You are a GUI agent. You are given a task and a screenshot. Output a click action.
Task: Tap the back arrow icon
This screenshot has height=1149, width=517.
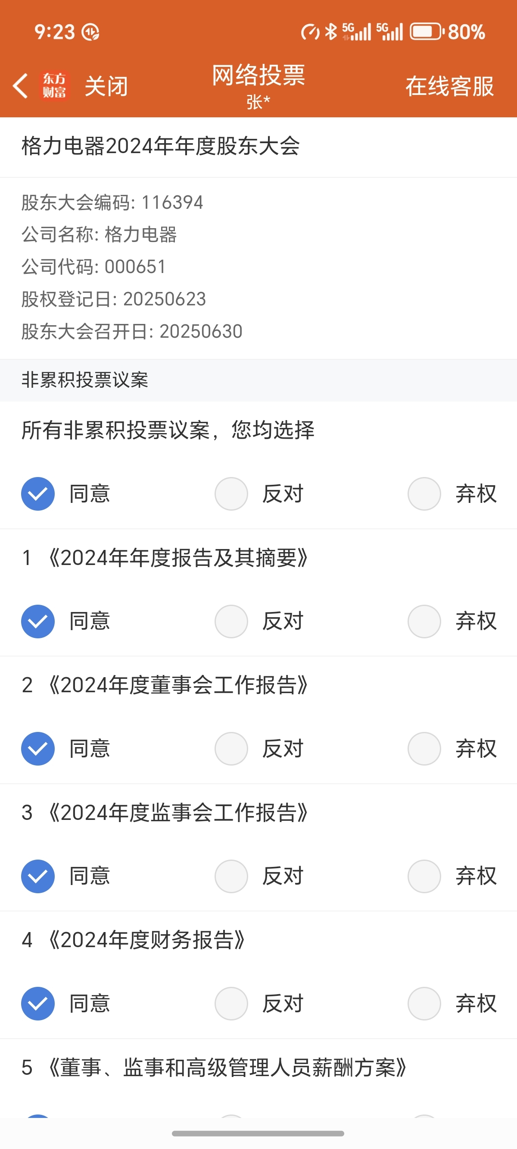pos(21,86)
